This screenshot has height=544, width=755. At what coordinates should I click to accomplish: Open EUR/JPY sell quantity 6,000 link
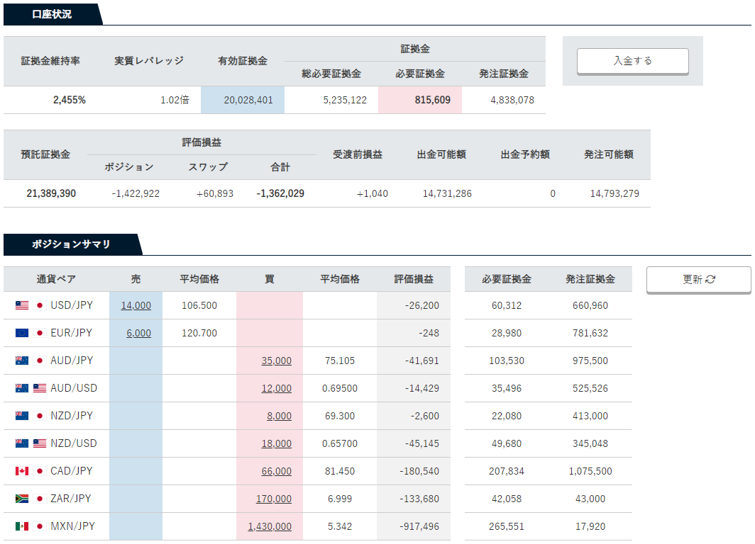pos(138,333)
